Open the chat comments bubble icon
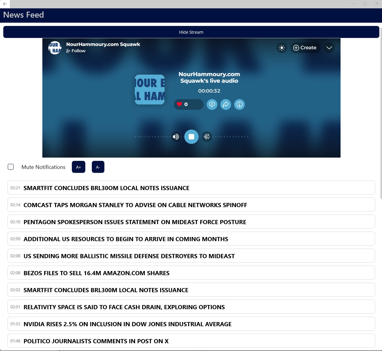This screenshot has height=351, width=382. (x=212, y=104)
